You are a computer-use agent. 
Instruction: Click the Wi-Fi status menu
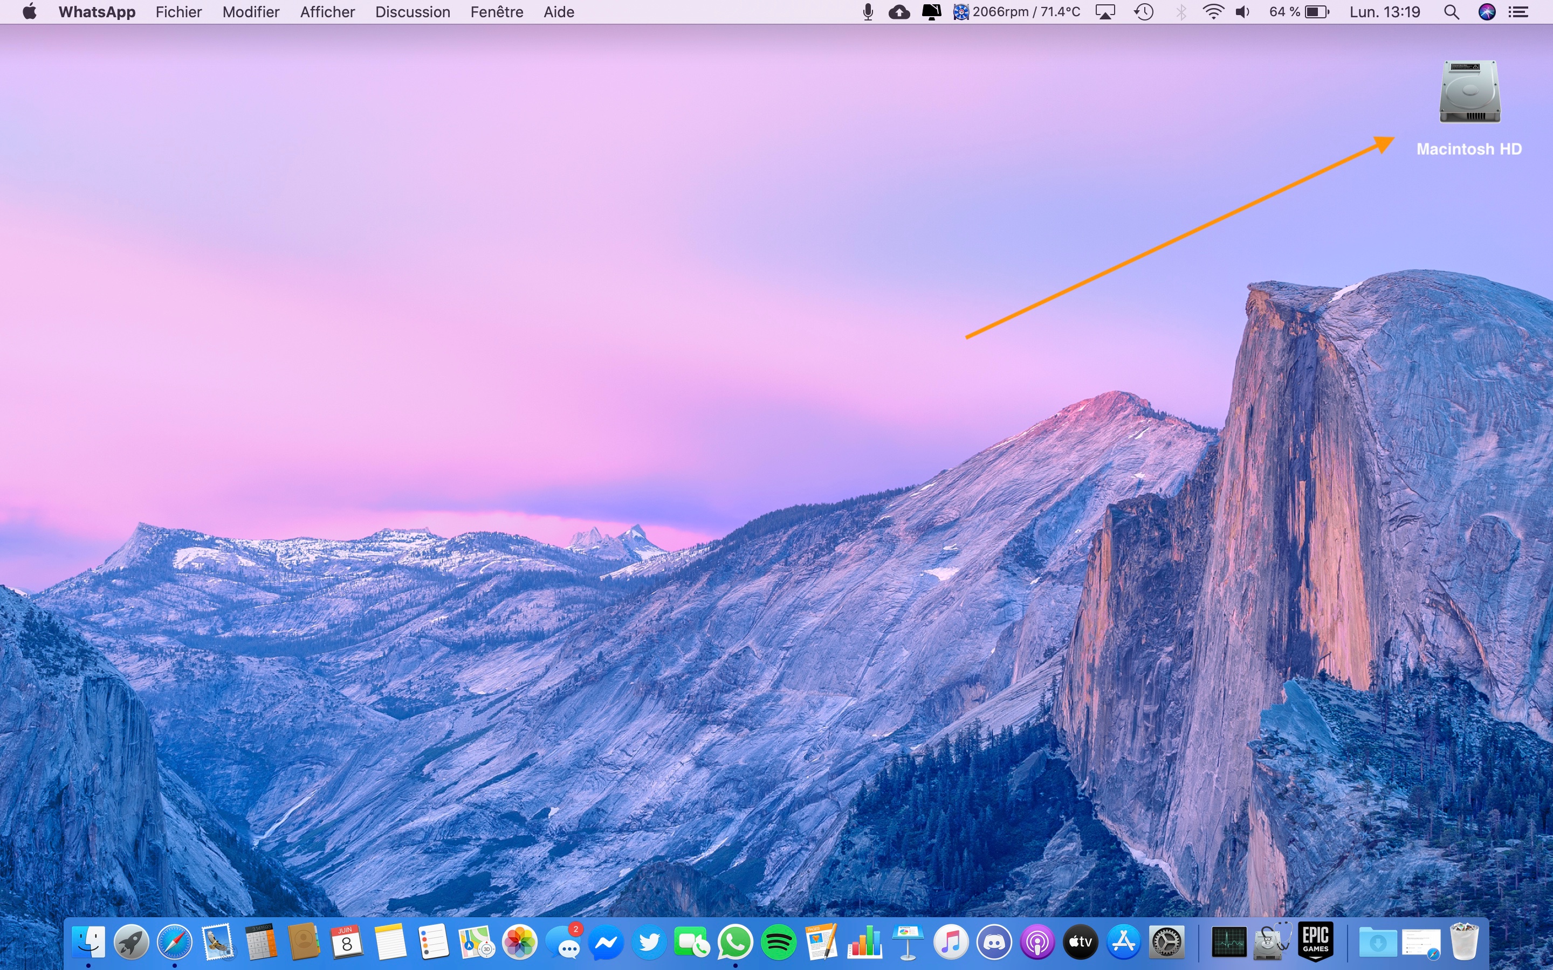1212,12
